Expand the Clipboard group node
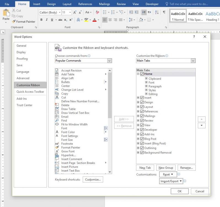The height and width of the screenshot is (207, 220). pyautogui.click(x=146, y=78)
